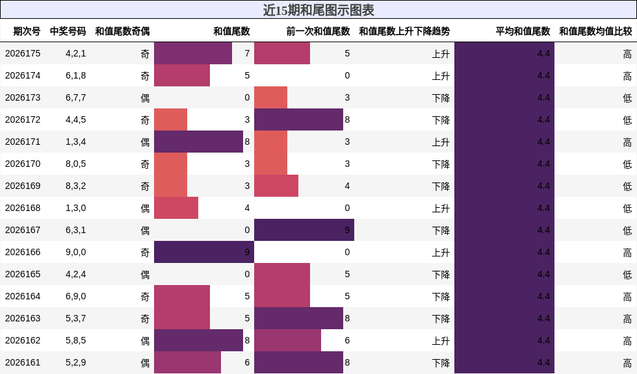Click the 和值尾数 bar valued 9 for 2026166
The image size is (637, 374).
coord(204,252)
